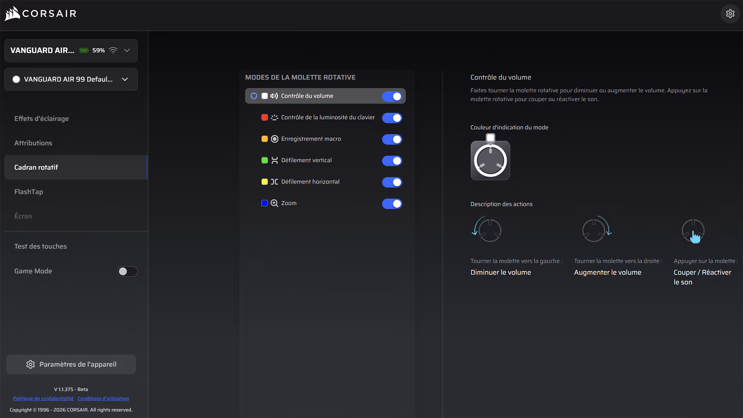743x418 pixels.
Task: Go to the Attributions section
Action: (x=33, y=143)
